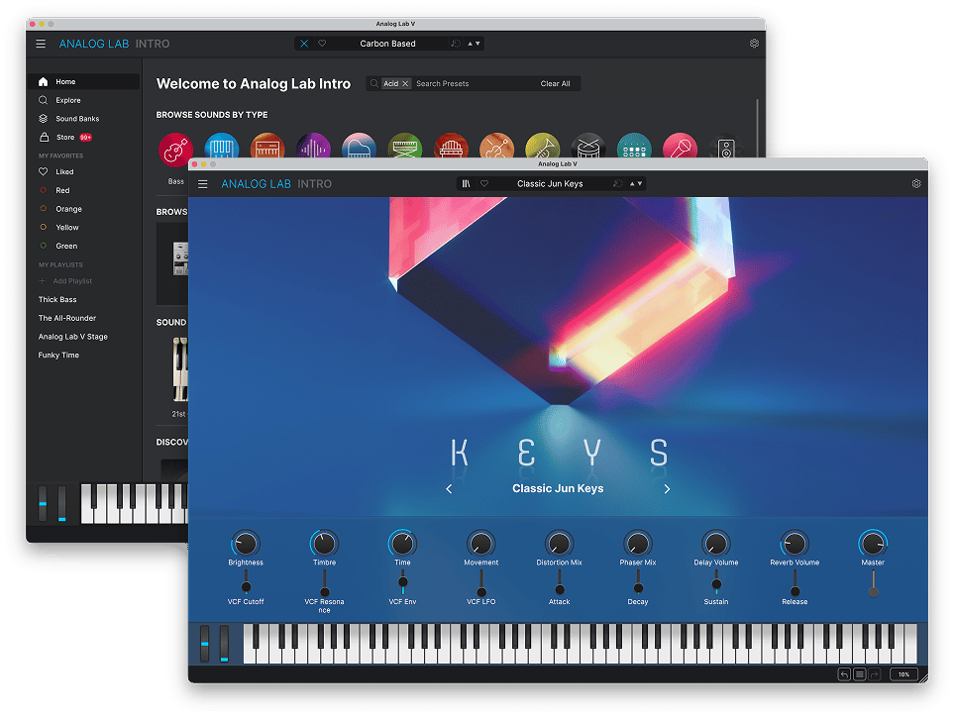The width and height of the screenshot is (954, 718).
Task: Click Clear All in the search bar
Action: click(555, 84)
